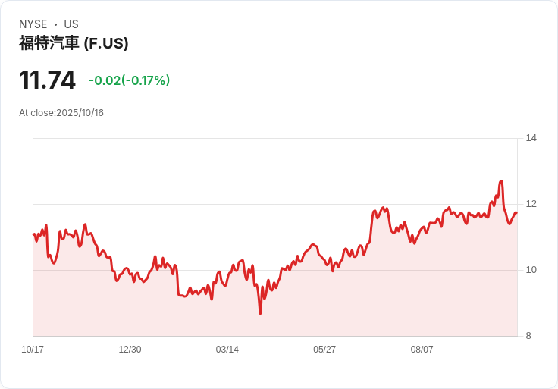
Task: Click the dot separator between NYSE and US
Action: click(55, 24)
